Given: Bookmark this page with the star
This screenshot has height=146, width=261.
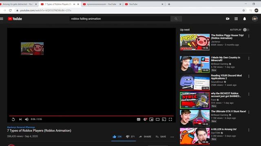Looking at the screenshot, I should (x=243, y=10).
